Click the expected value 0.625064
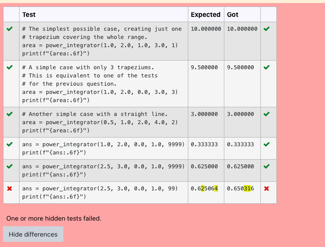The height and width of the screenshot is (247, 325). pos(204,189)
